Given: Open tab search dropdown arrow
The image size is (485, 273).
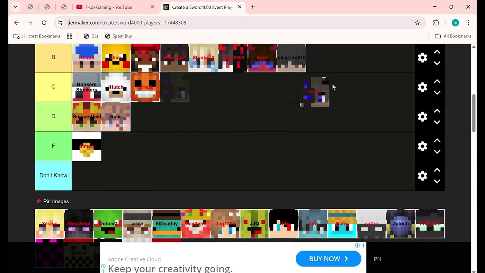Looking at the screenshot, I should (16, 7).
